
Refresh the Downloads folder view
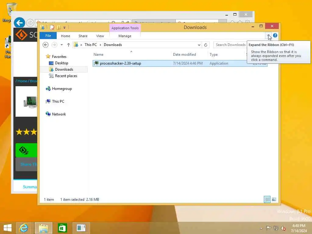pos(206,45)
